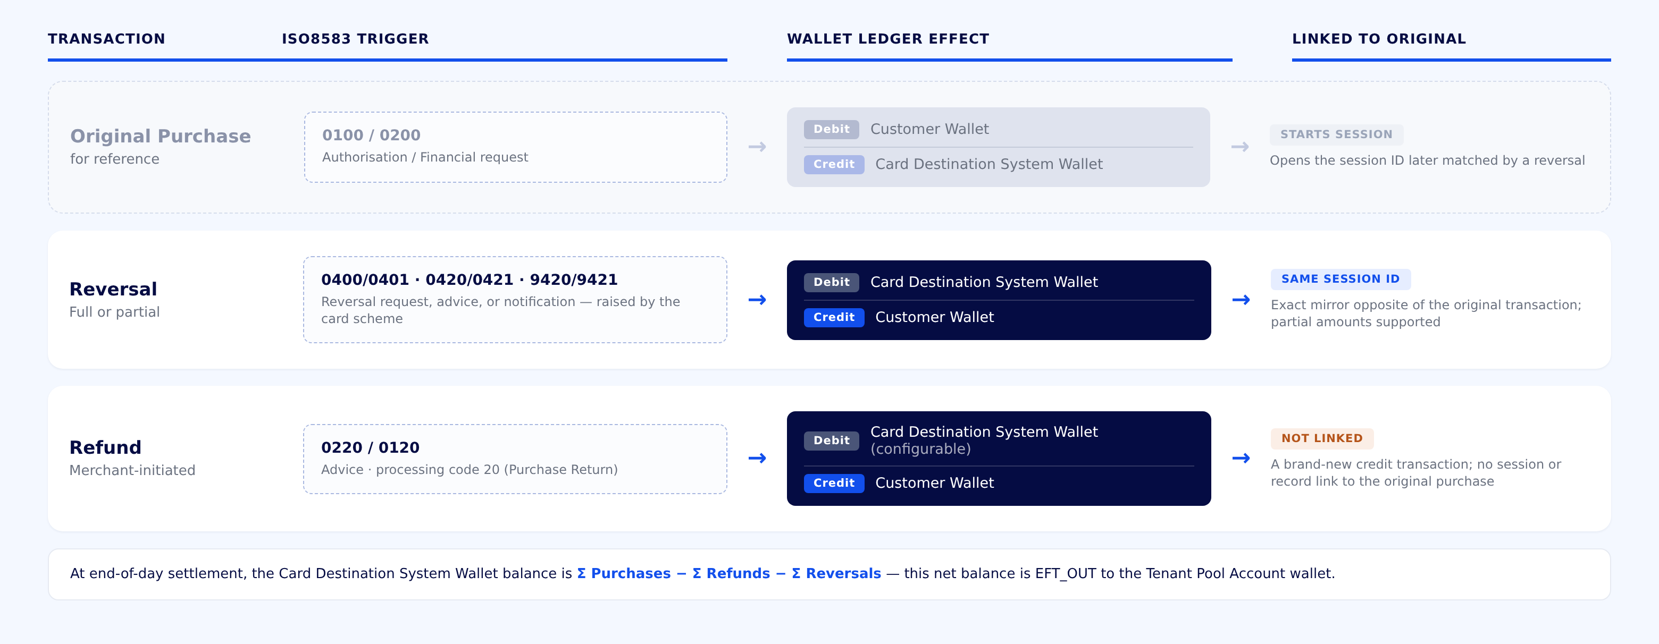This screenshot has width=1659, height=644.
Task: Click the arrow after Refund trigger box
Action: [x=757, y=458]
